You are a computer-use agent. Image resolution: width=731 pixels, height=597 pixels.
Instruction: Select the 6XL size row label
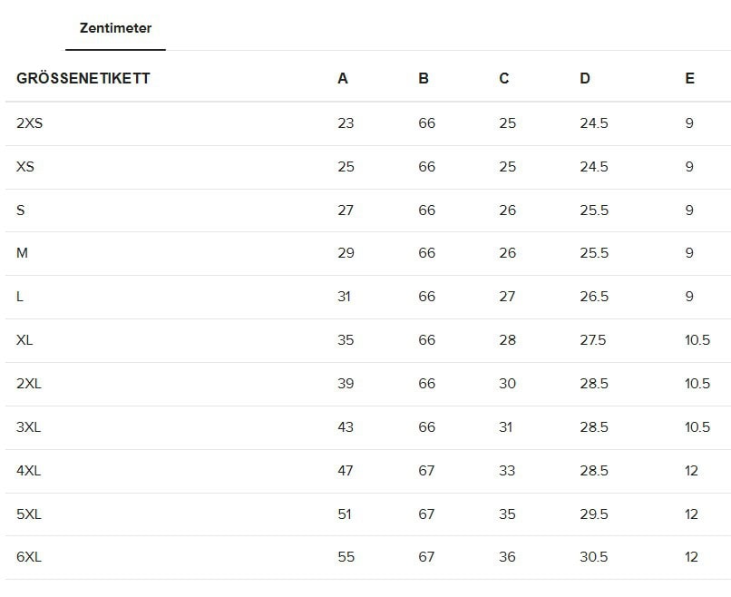click(x=29, y=557)
